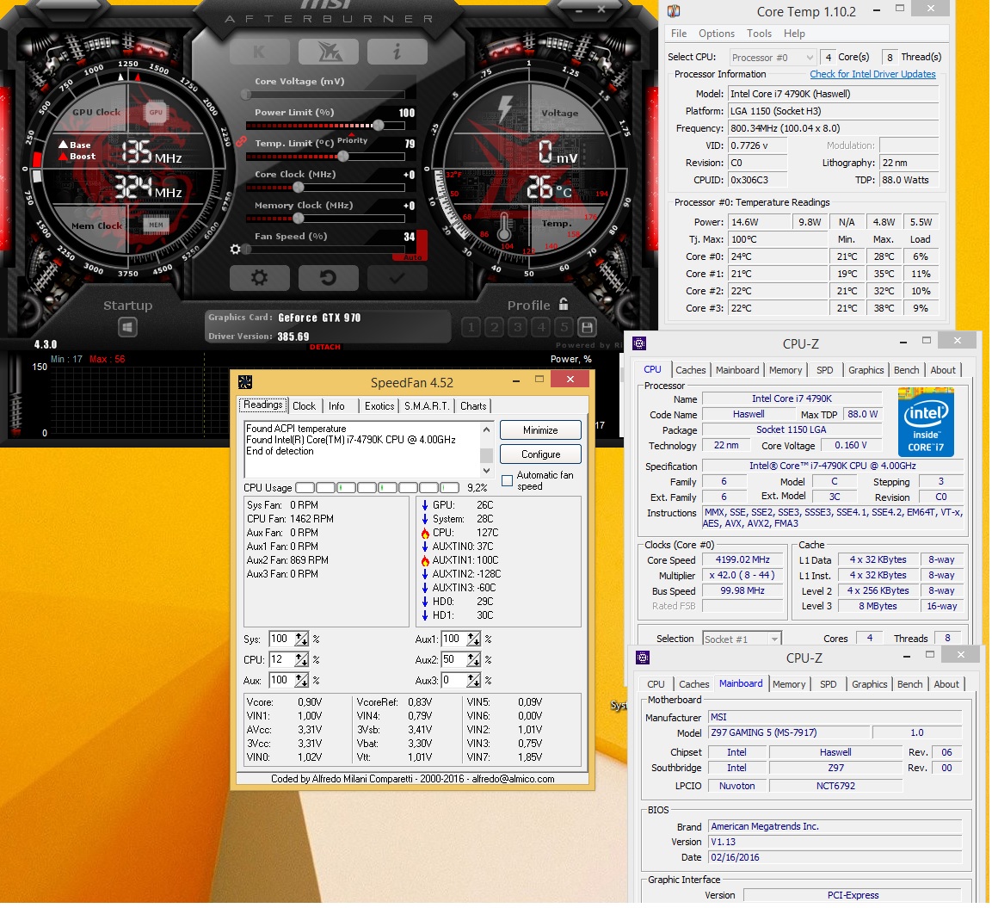This screenshot has height=908, width=992.
Task: Switch to About tab in lower CPU-Z window
Action: 946,684
